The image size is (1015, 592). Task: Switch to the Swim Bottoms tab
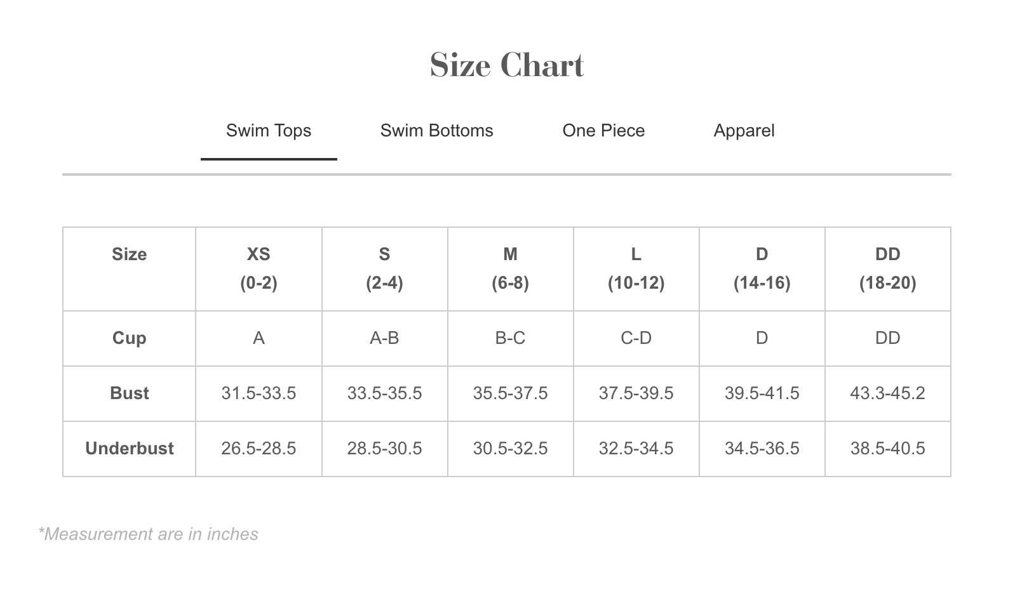(x=436, y=131)
